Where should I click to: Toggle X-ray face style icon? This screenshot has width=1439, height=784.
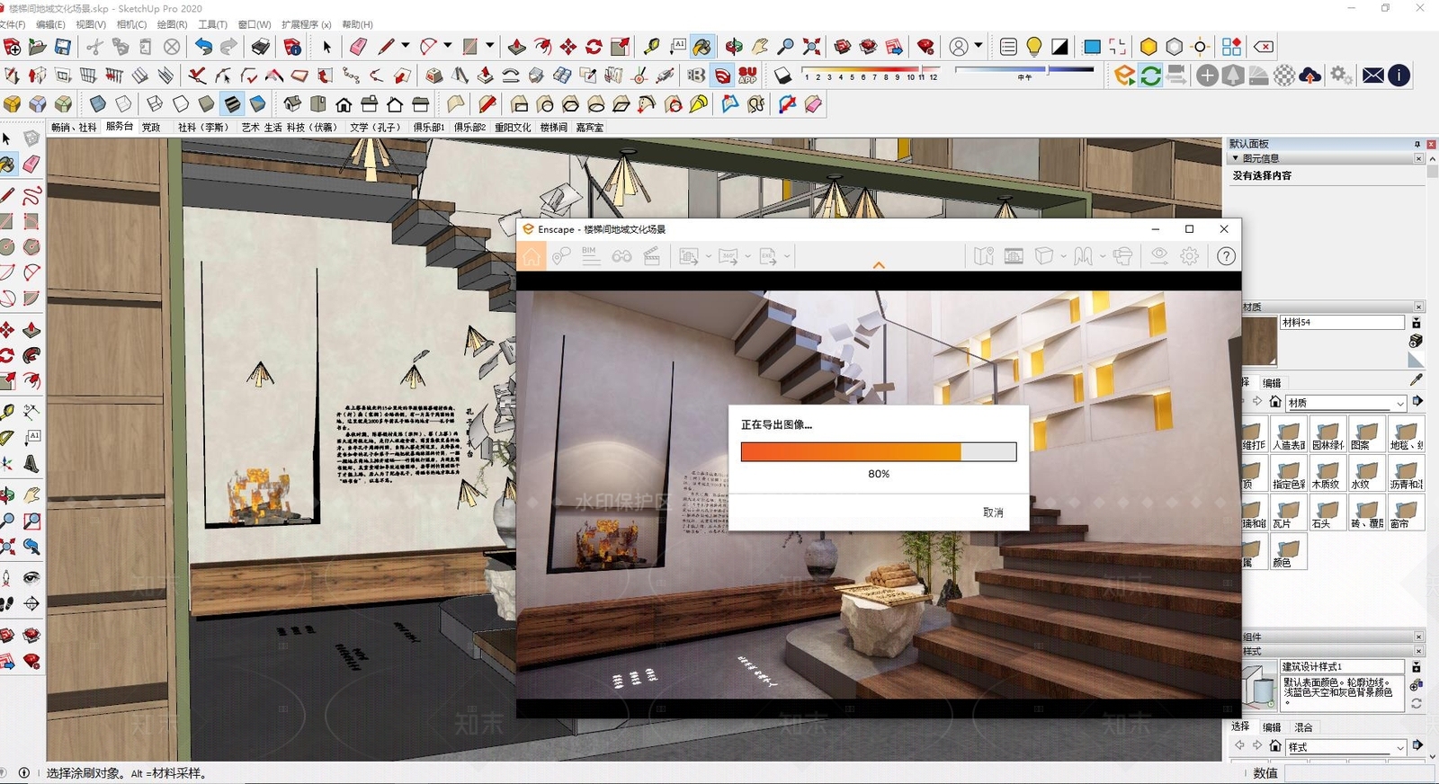click(97, 104)
